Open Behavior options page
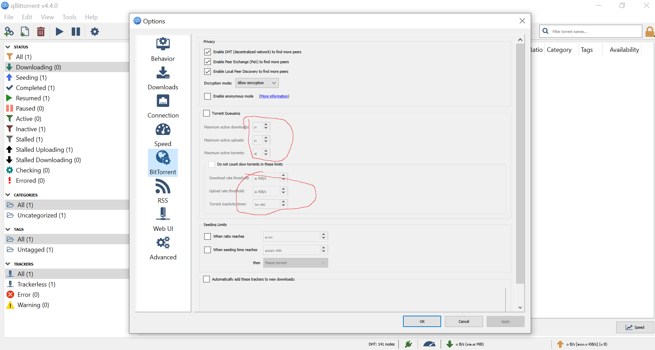This screenshot has width=655, height=350. pyautogui.click(x=163, y=49)
